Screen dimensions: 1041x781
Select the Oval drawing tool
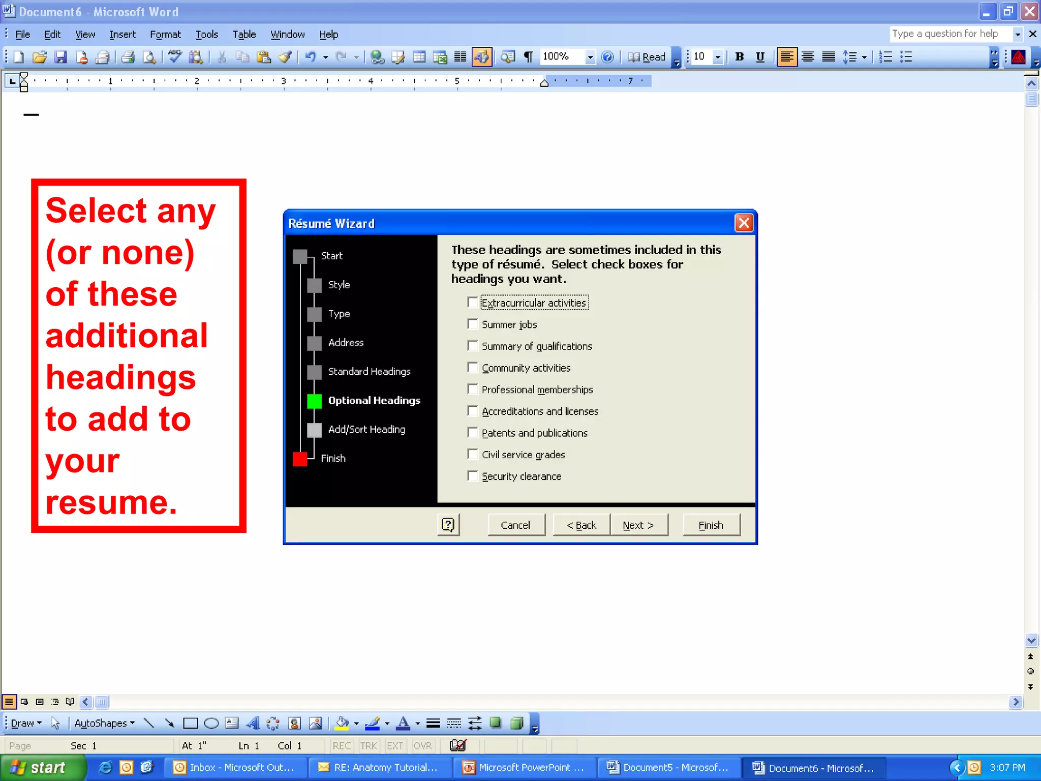pos(211,723)
